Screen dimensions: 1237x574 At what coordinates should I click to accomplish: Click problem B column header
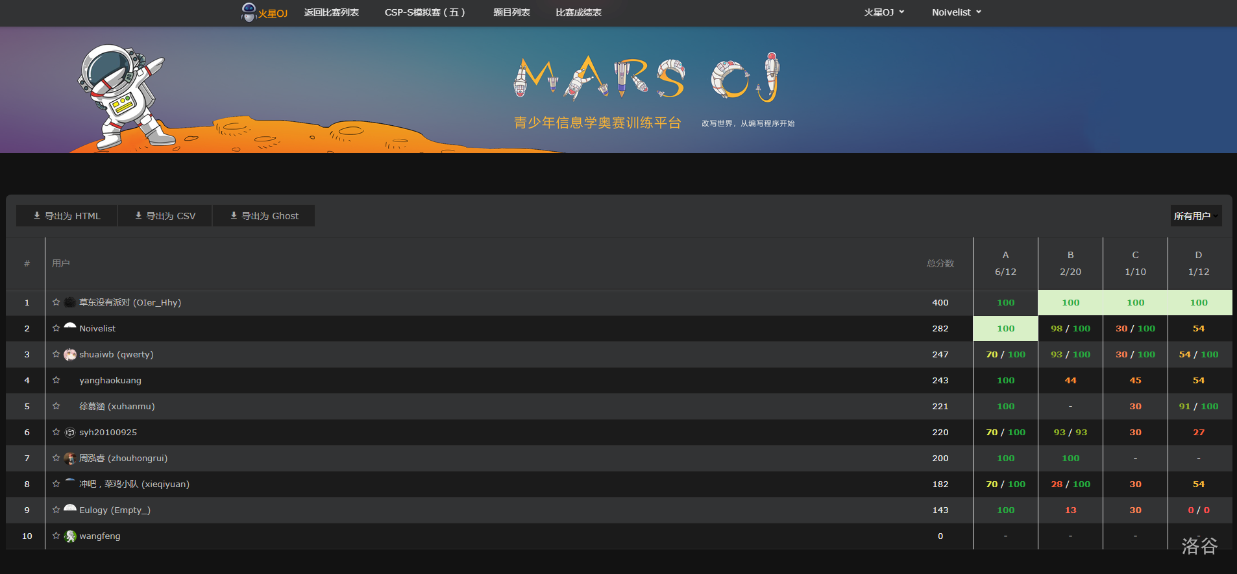1070,263
